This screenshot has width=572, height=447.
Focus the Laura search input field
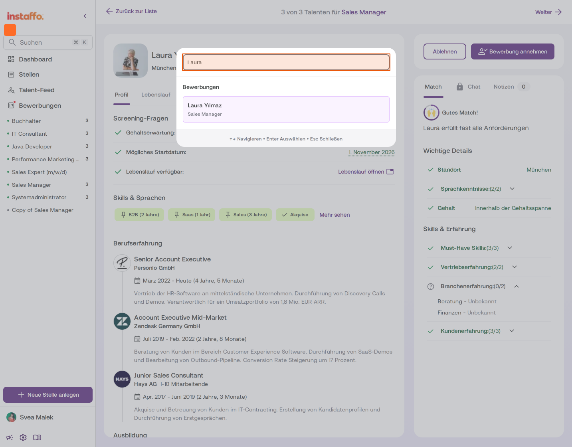[x=286, y=62]
